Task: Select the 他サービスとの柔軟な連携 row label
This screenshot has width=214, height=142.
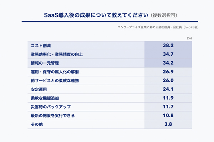Action: [55, 81]
